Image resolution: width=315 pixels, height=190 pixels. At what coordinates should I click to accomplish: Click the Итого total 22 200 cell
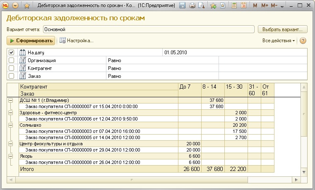click(236, 169)
